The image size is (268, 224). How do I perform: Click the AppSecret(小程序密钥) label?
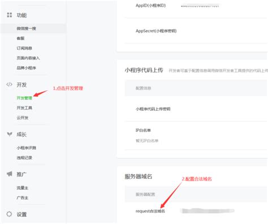156,31
